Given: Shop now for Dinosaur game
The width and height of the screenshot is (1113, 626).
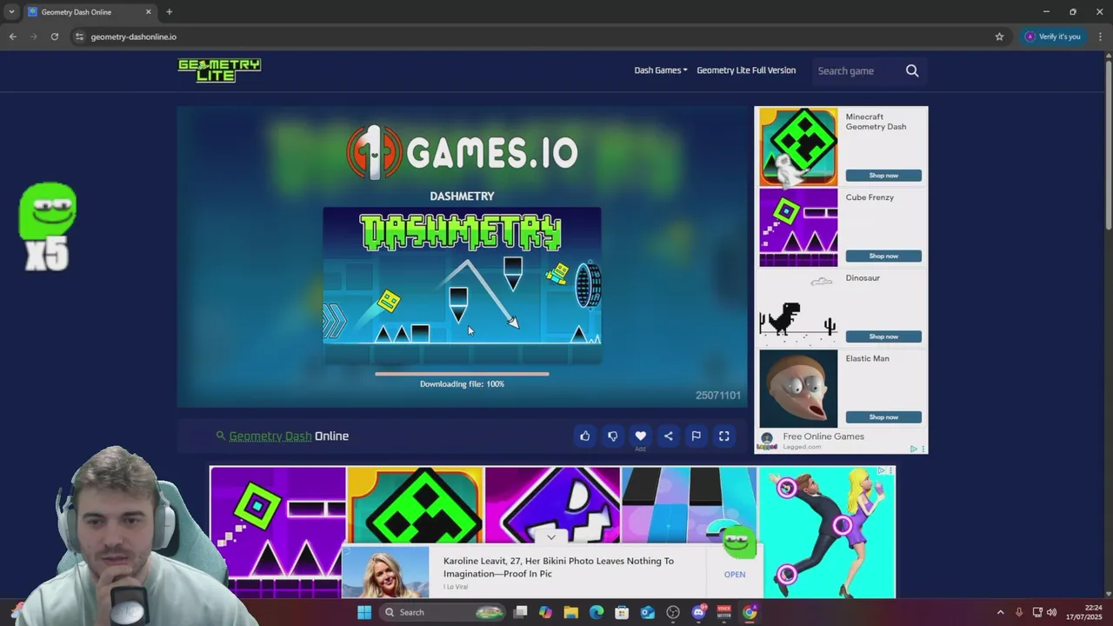Looking at the screenshot, I should click(x=883, y=336).
